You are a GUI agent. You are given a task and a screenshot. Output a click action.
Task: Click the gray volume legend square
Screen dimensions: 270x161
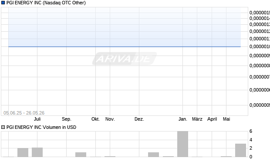pyautogui.click(x=3, y=127)
